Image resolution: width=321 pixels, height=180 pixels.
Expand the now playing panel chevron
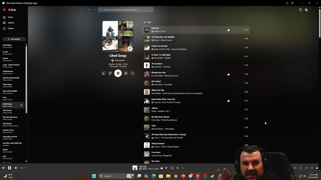(x=317, y=168)
